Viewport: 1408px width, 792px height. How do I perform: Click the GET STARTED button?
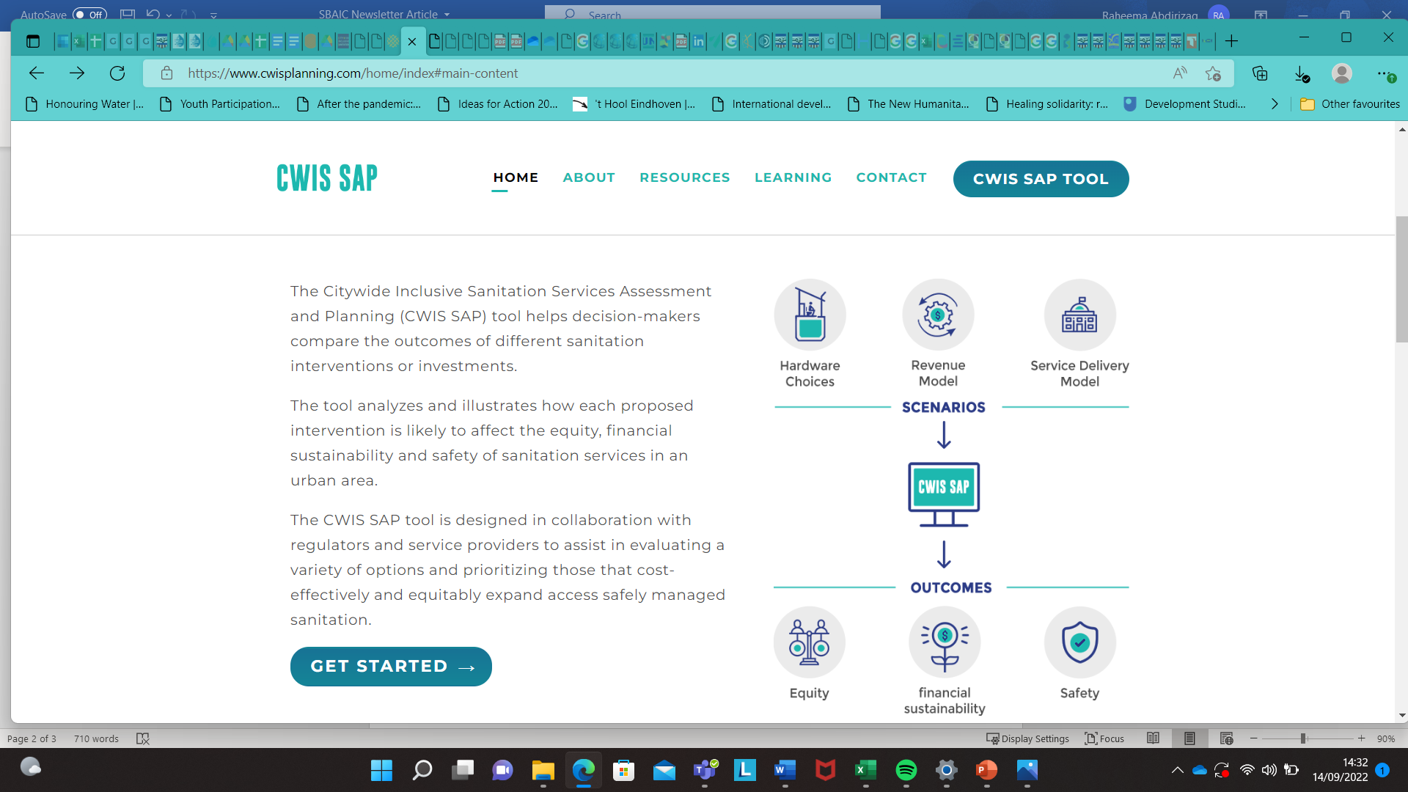(391, 667)
